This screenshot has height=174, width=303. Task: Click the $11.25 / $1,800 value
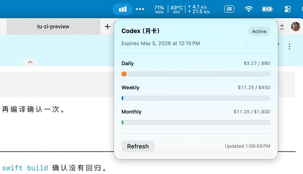(x=252, y=112)
